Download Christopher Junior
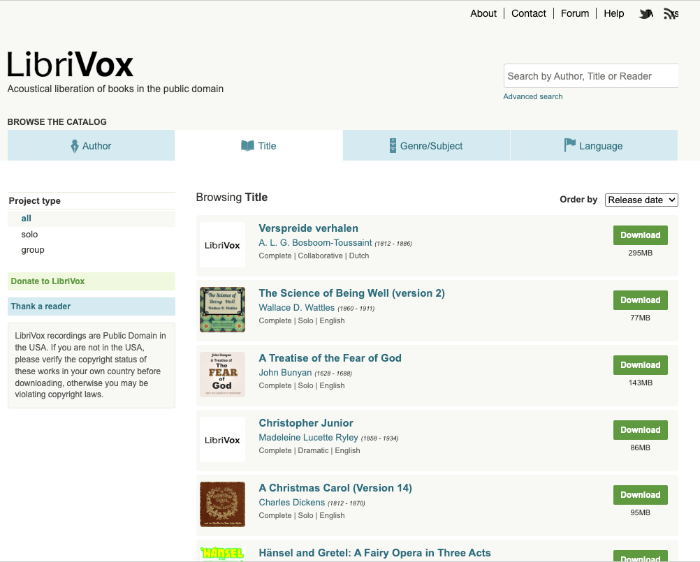 point(640,430)
